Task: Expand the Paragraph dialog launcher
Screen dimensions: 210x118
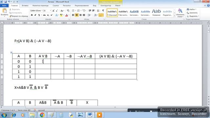Action: point(104,20)
